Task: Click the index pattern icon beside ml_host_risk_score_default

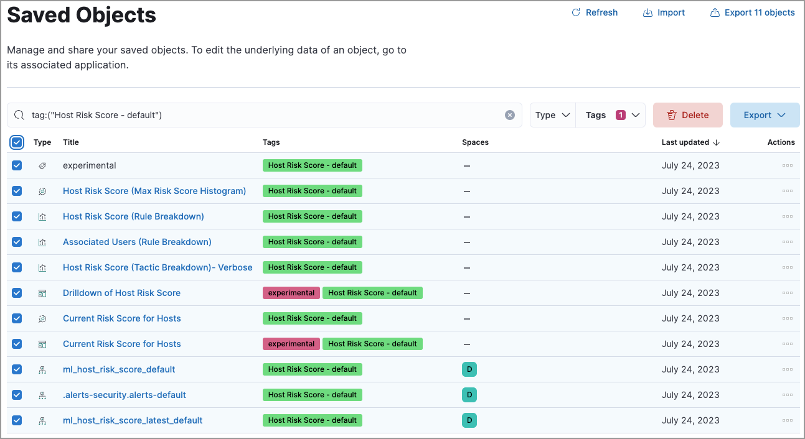Action: coord(42,369)
